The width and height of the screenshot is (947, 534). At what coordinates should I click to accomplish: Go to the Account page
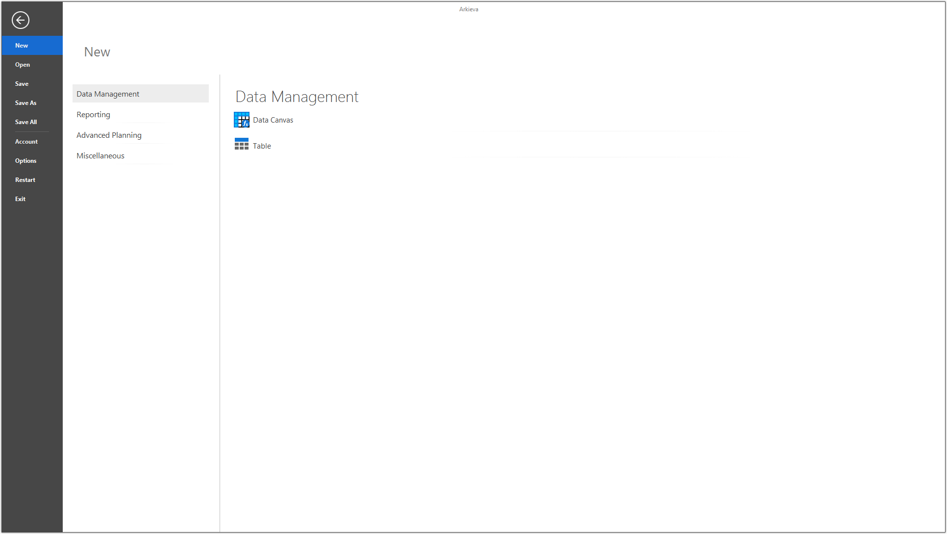[x=32, y=142]
